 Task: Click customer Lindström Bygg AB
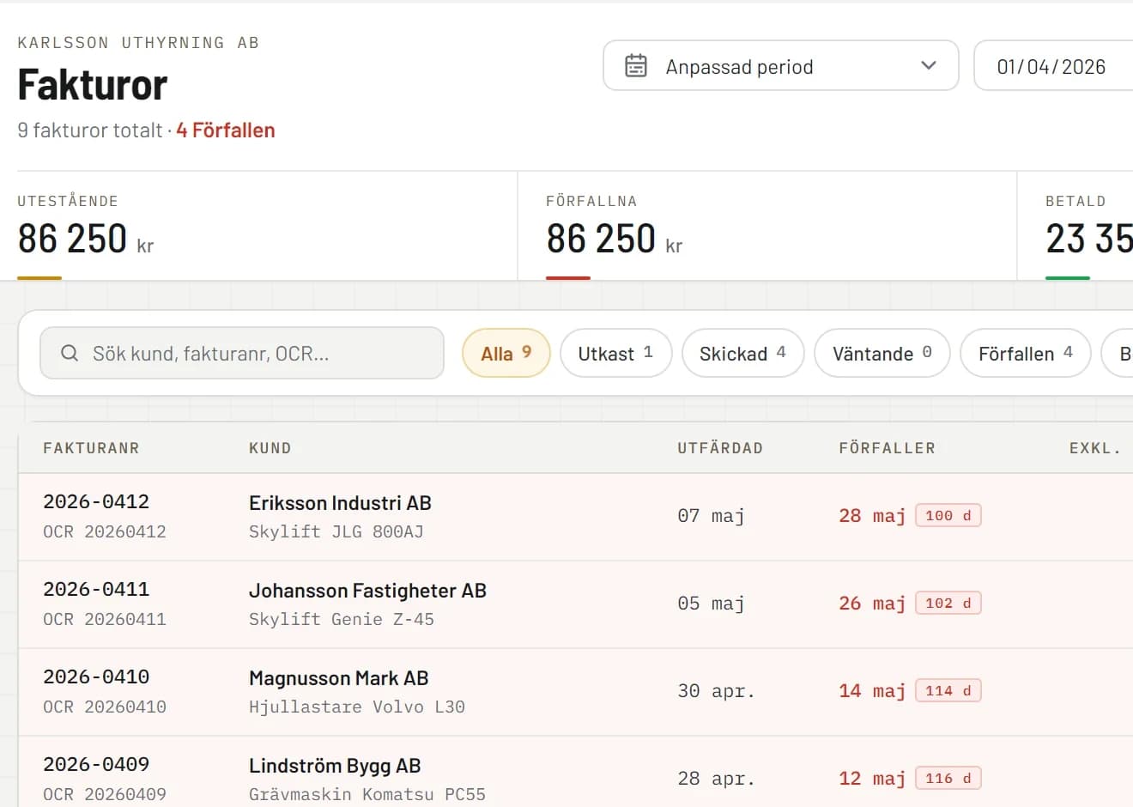click(335, 766)
